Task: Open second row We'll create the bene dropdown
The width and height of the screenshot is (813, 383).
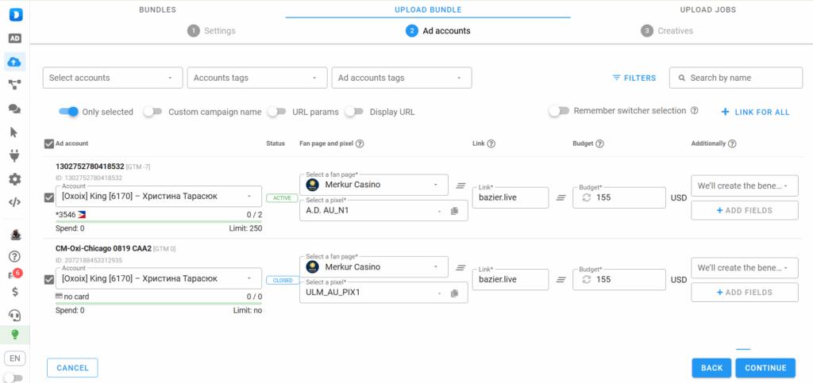Action: (x=745, y=268)
